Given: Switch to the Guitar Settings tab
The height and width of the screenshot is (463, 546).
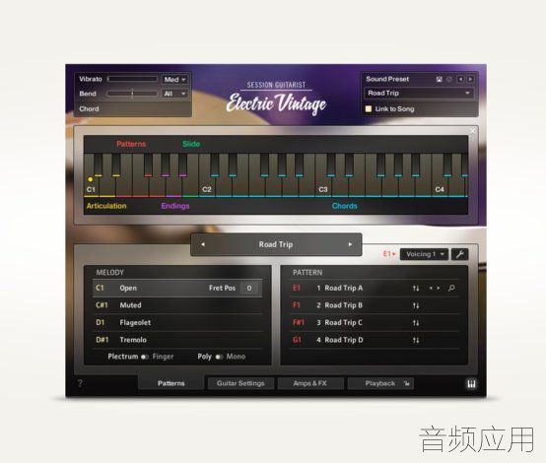Looking at the screenshot, I should click(240, 383).
